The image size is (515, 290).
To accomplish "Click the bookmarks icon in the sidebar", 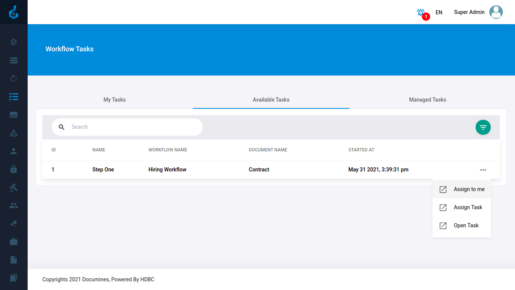I will [14, 278].
